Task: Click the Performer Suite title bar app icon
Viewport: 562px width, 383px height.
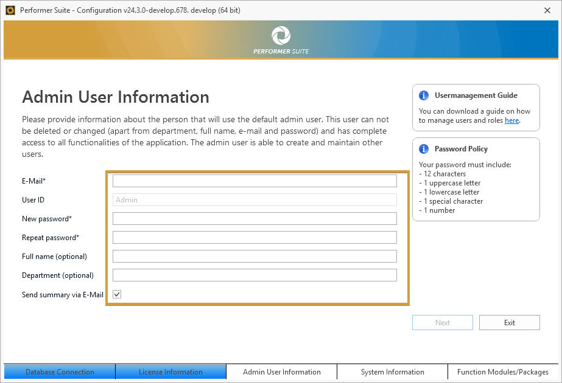Action: pyautogui.click(x=10, y=10)
